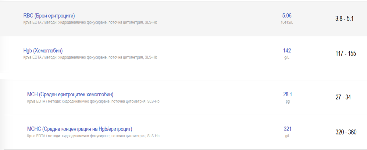Click the g/L unit under value 142
367x150 pixels.
(287, 57)
